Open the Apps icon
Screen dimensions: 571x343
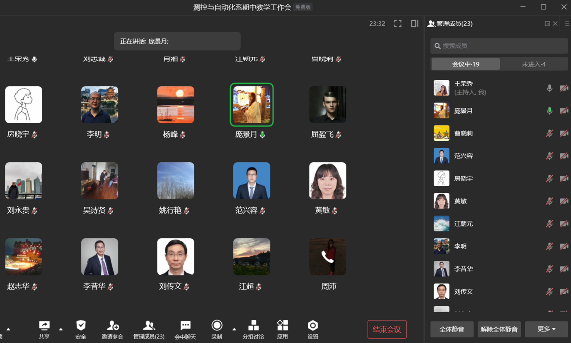[282, 326]
